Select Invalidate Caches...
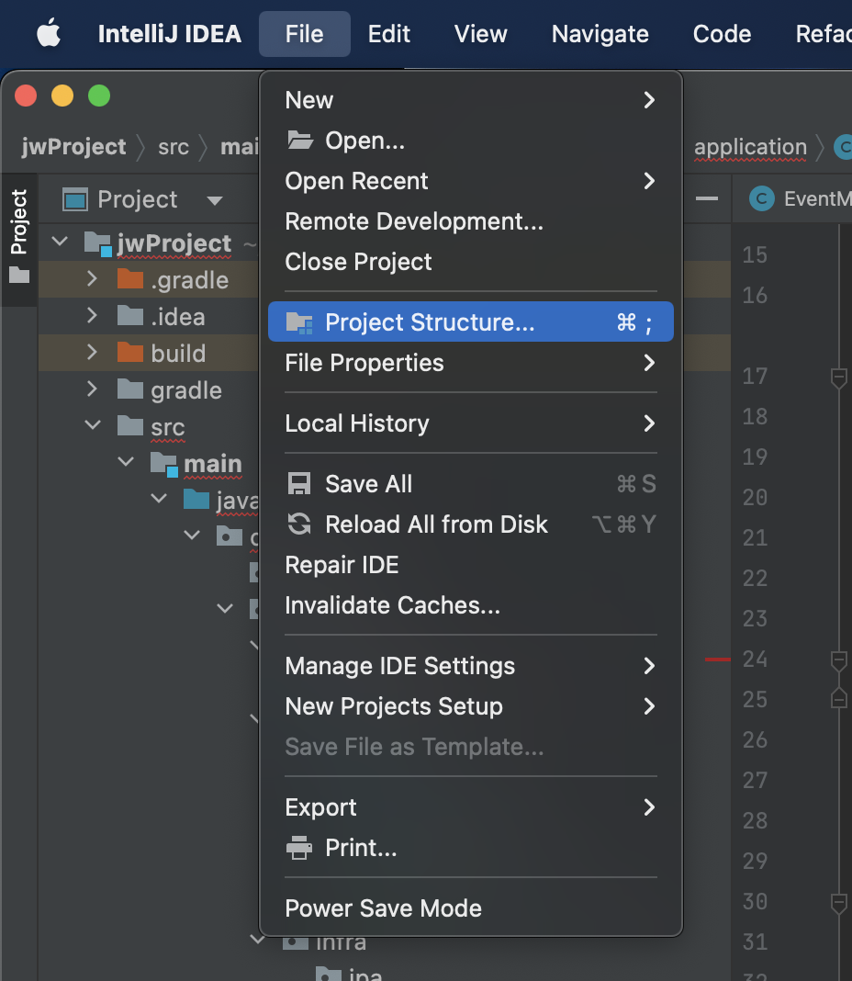852x981 pixels. point(470,605)
